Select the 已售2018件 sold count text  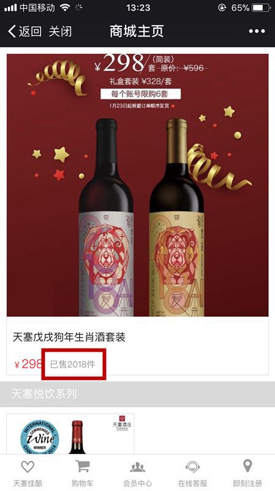pos(73,365)
